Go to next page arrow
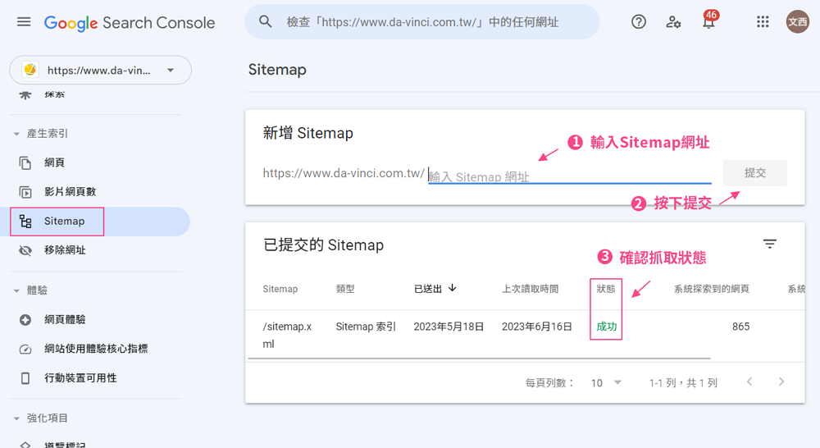The image size is (820, 448). (x=781, y=382)
